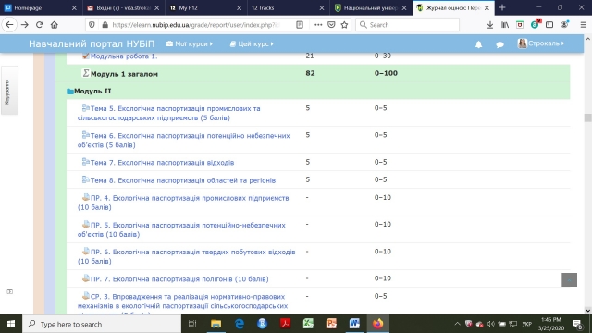
Task: Open ПР. 4 промислових підприємств assignment
Action: pyautogui.click(x=183, y=203)
